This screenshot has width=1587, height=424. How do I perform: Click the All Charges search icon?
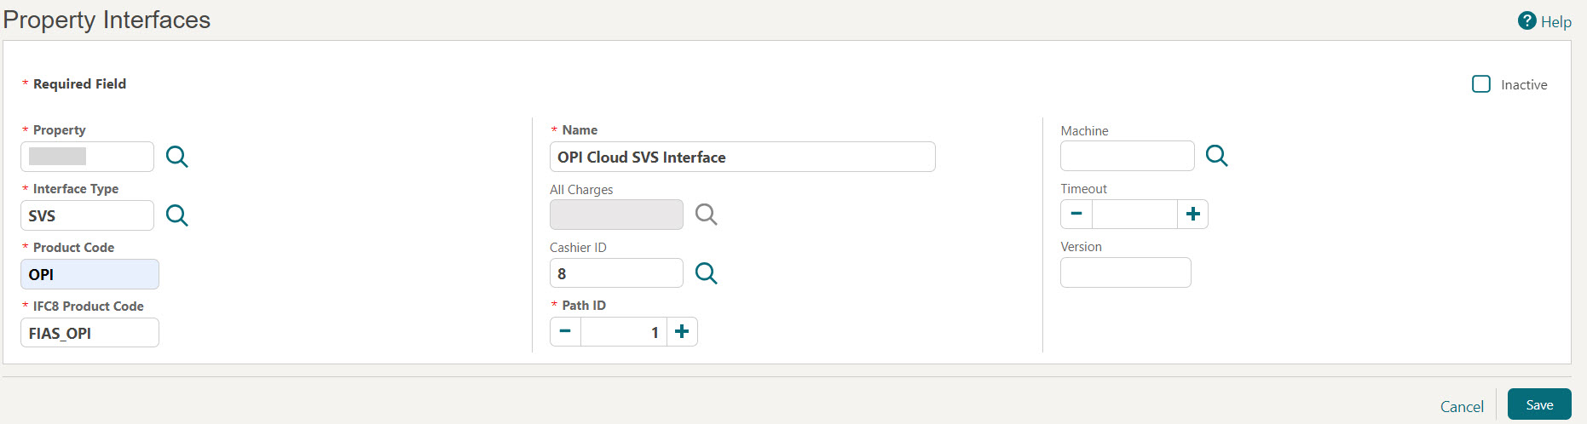click(706, 215)
